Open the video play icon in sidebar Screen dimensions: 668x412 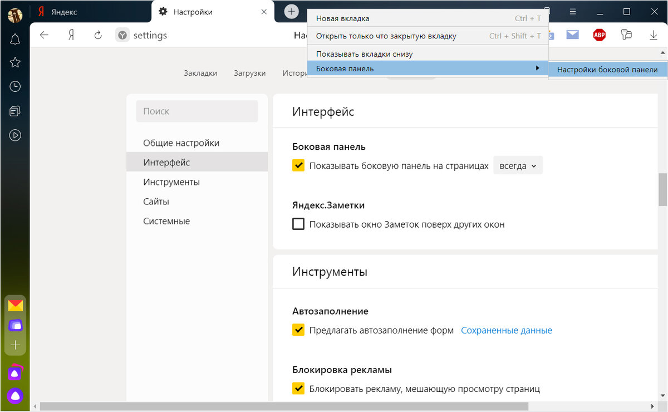[15, 135]
